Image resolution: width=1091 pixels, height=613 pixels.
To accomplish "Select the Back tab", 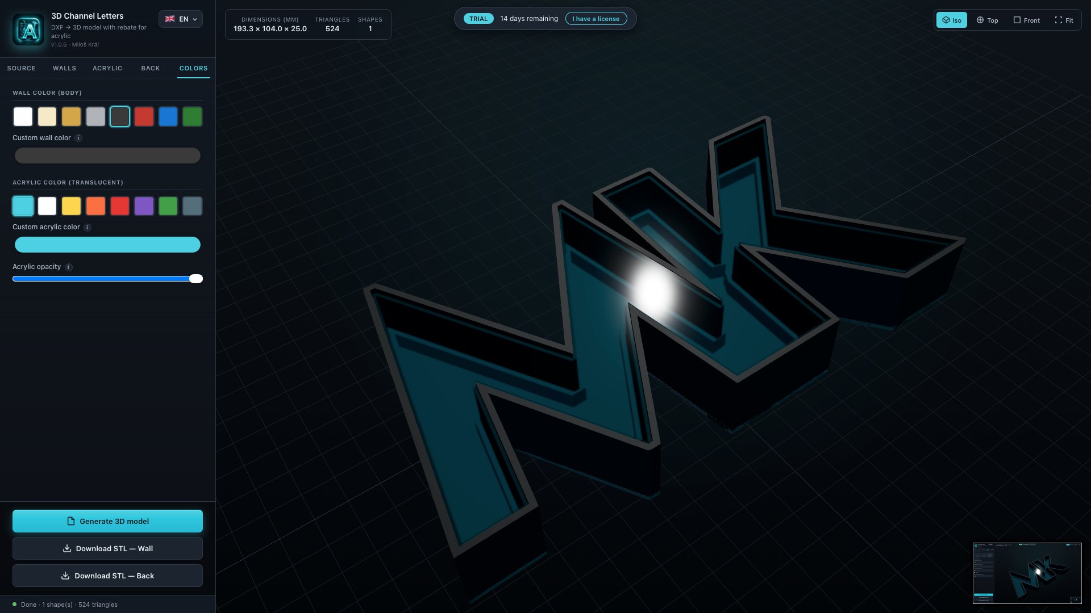I will coord(151,68).
